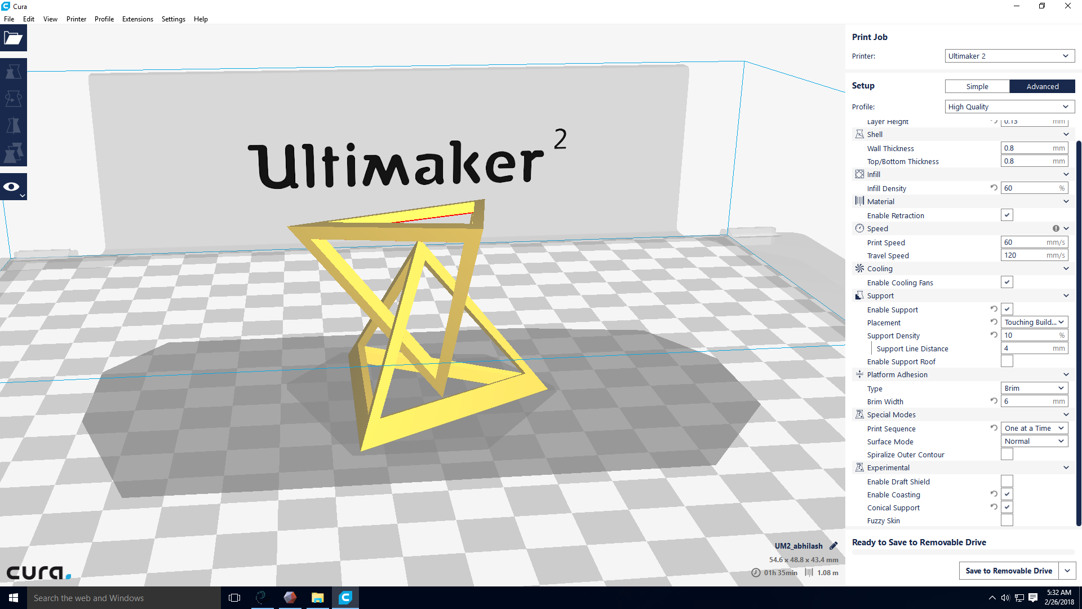Reset Enable Support with the revert arrow
Viewport: 1082px width, 609px height.
(994, 309)
